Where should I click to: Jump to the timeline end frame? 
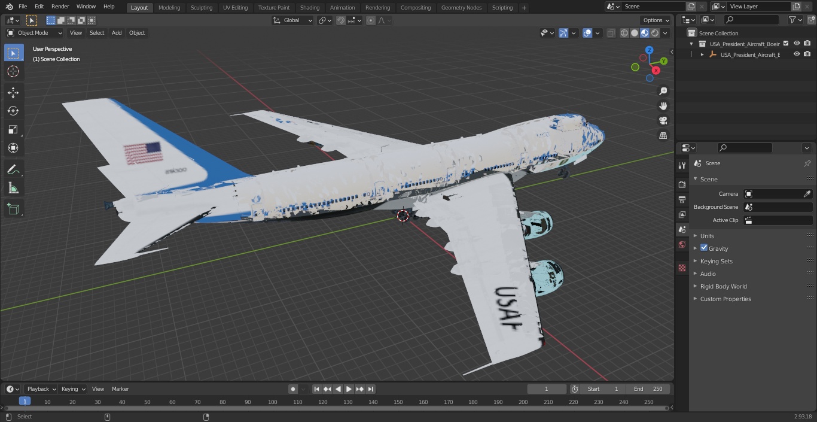(370, 389)
